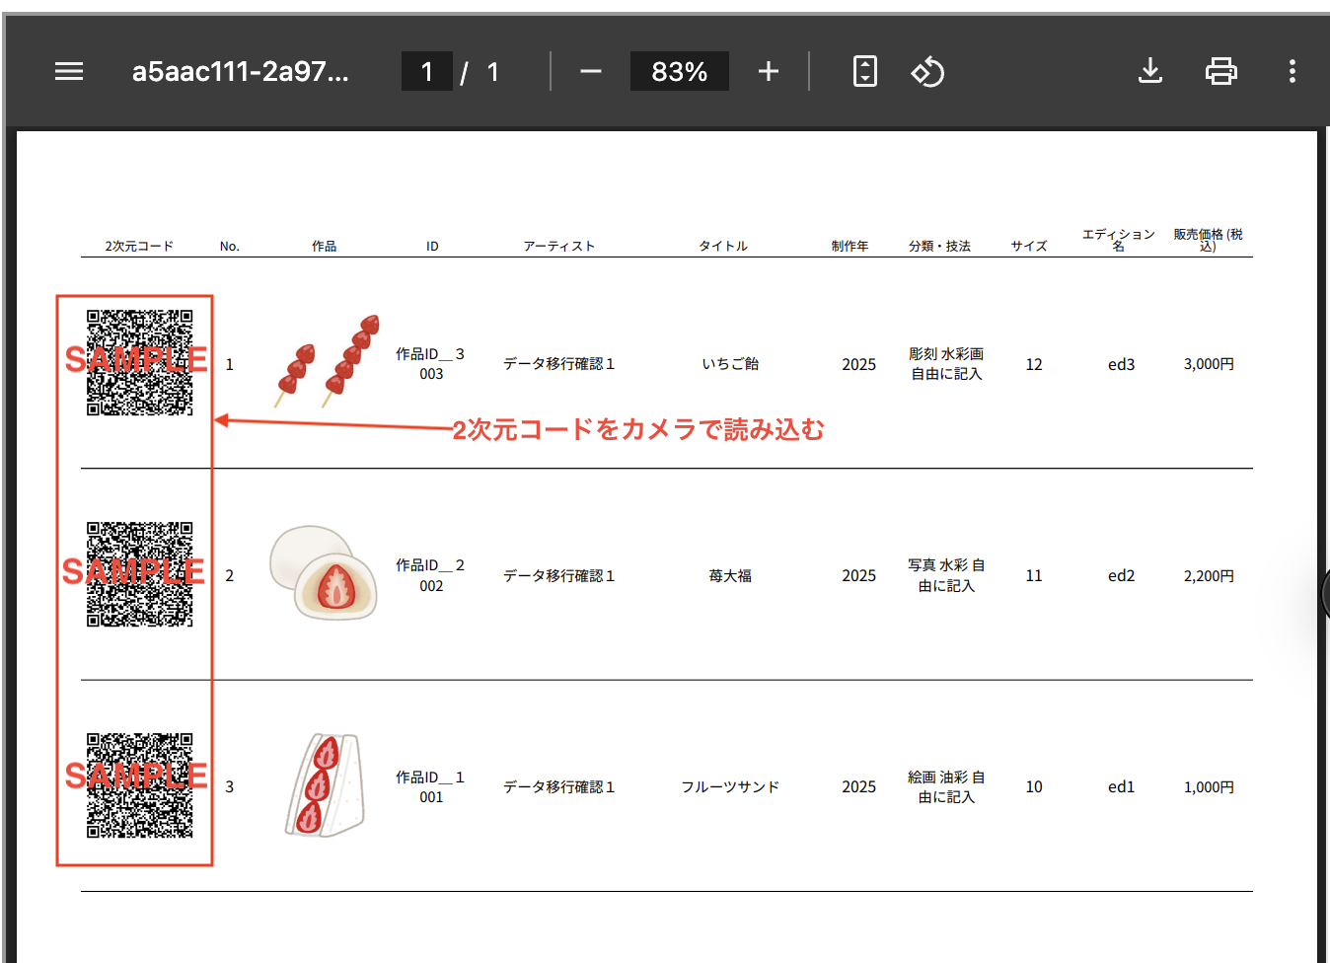Select the strawberry candy artwork thumbnail
Viewport: 1330px width, 963px height.
(x=326, y=363)
